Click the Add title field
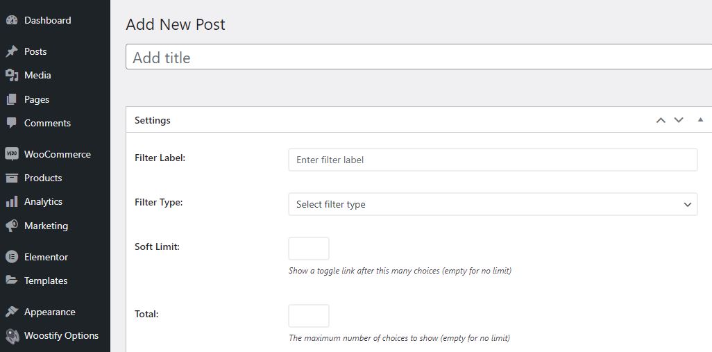Screen dimensions: 712x352 (418, 57)
